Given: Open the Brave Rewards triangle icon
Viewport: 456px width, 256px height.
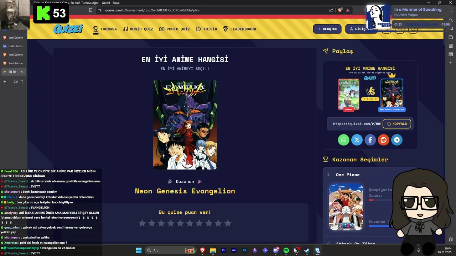Looking at the screenshot, I should (348, 10).
